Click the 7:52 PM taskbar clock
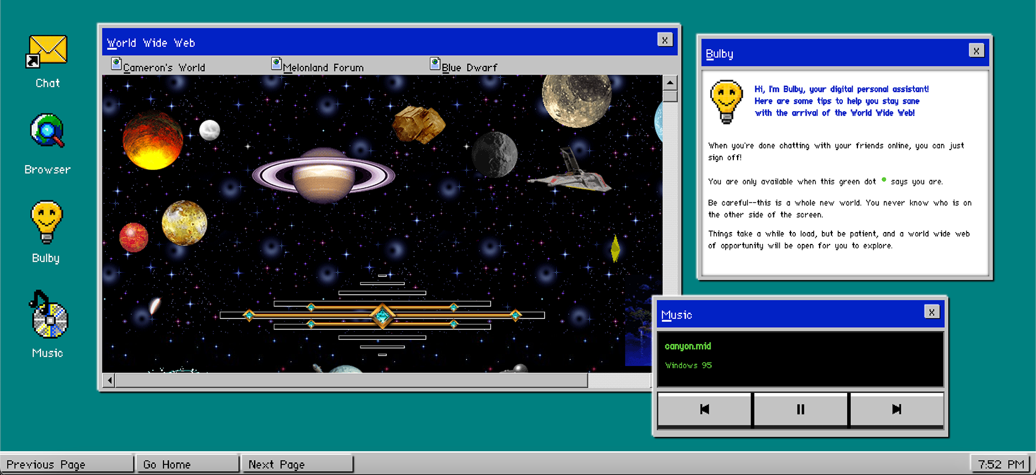Screen dimensions: 1036x475 (1001, 464)
